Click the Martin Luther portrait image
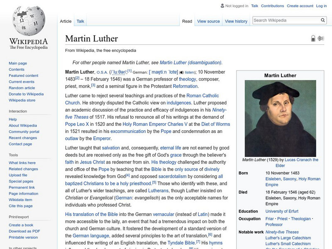Image resolution: width=332 pixels, height=249 pixels. [x=281, y=118]
